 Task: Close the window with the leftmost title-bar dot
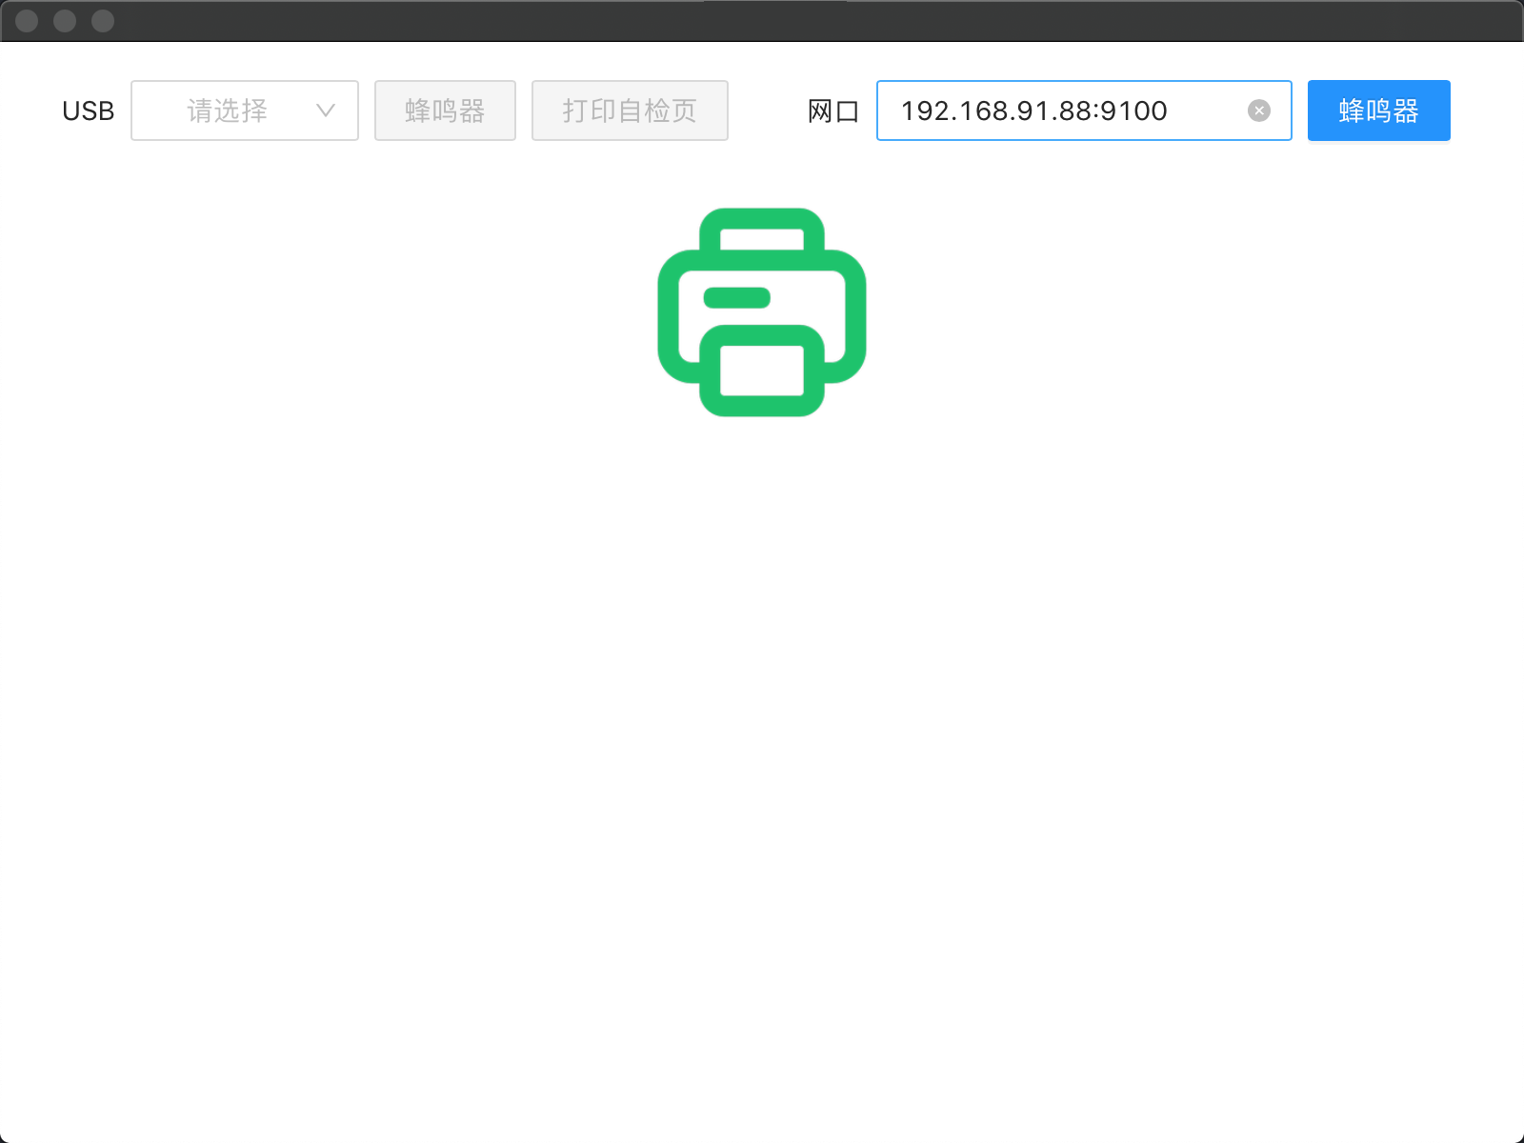pyautogui.click(x=27, y=21)
